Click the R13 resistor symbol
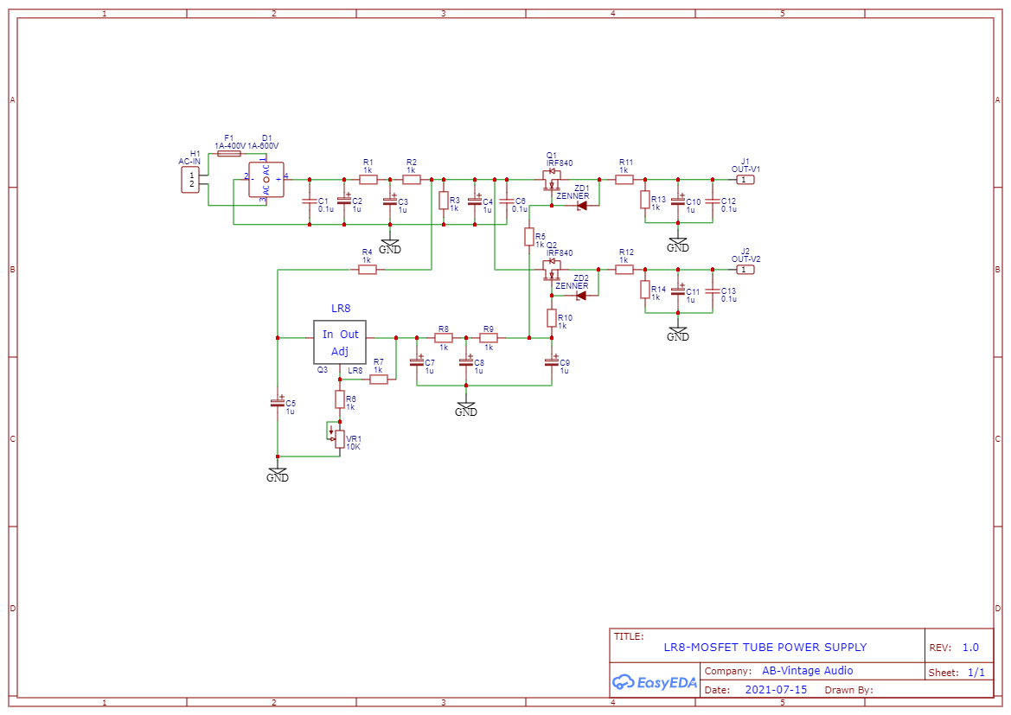Screen dimensions: 1011x715 645,200
